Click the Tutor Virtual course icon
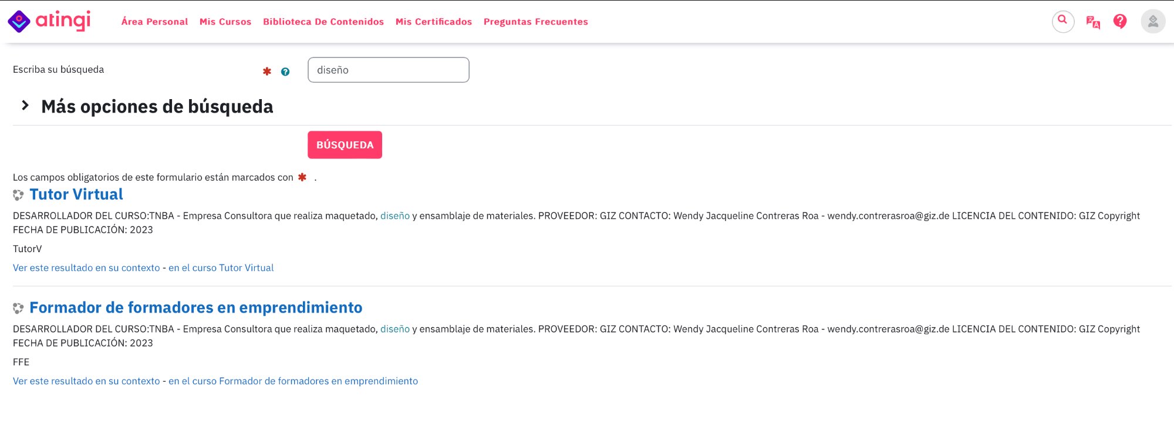The image size is (1174, 424). pyautogui.click(x=18, y=195)
